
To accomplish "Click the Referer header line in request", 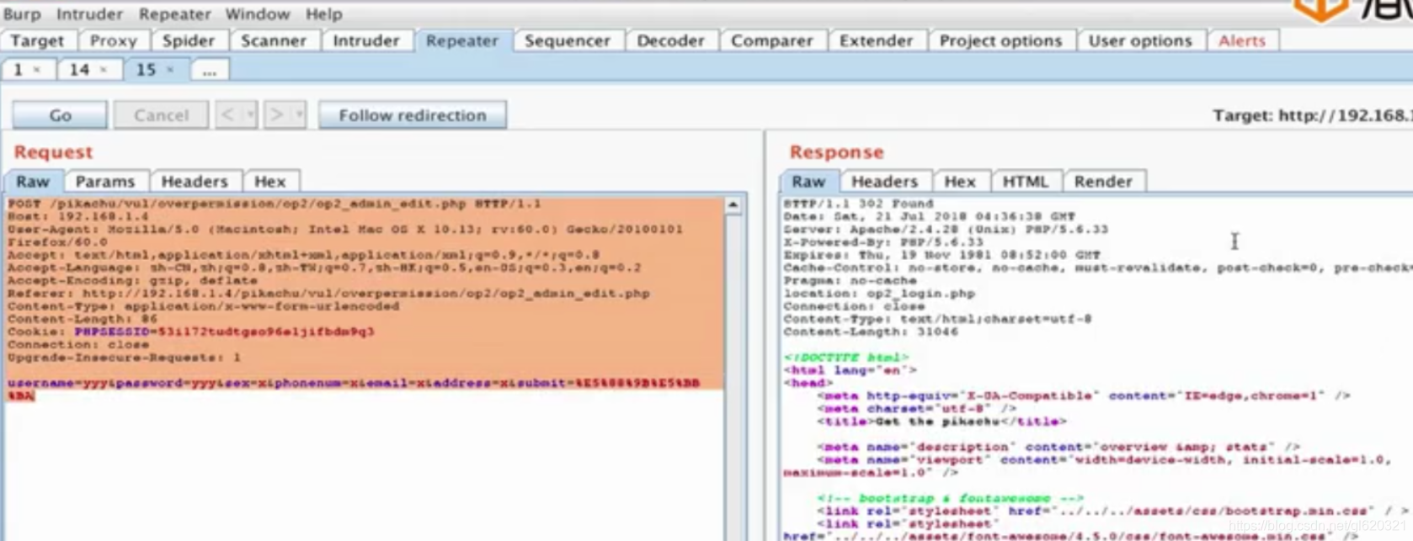I will click(328, 294).
